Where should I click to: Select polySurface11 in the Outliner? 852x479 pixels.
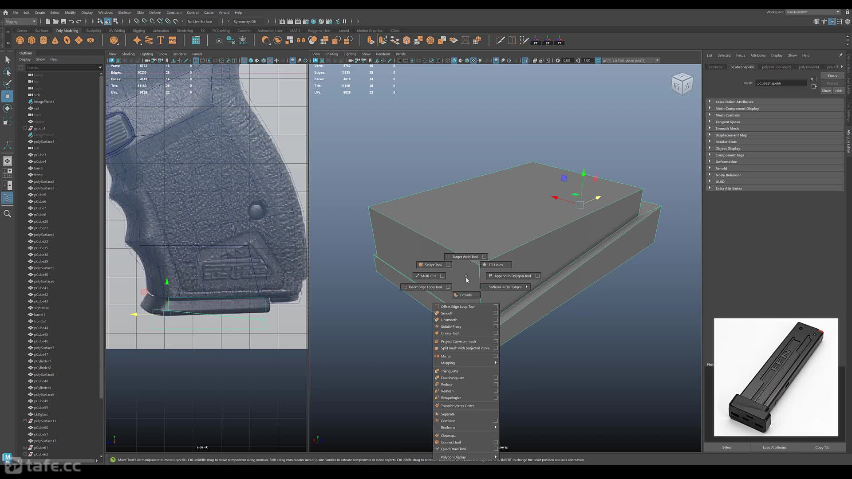[x=45, y=421]
